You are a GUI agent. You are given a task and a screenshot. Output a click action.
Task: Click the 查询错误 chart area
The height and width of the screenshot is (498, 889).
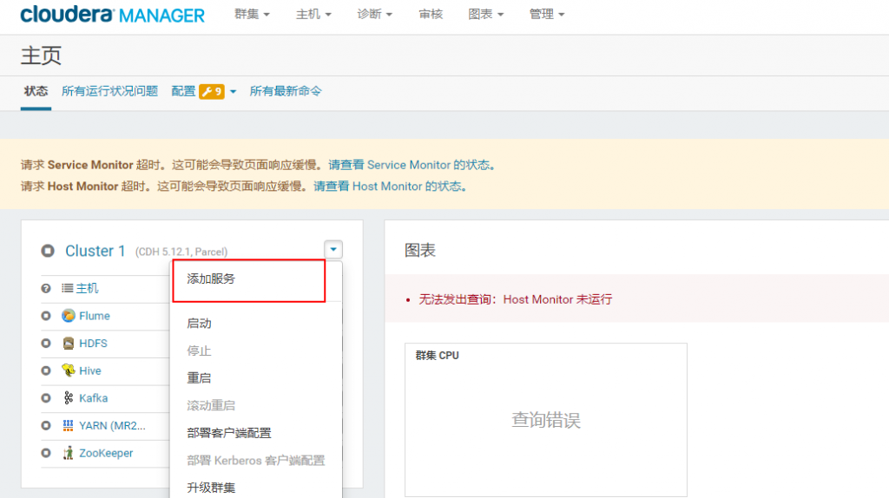pos(546,420)
